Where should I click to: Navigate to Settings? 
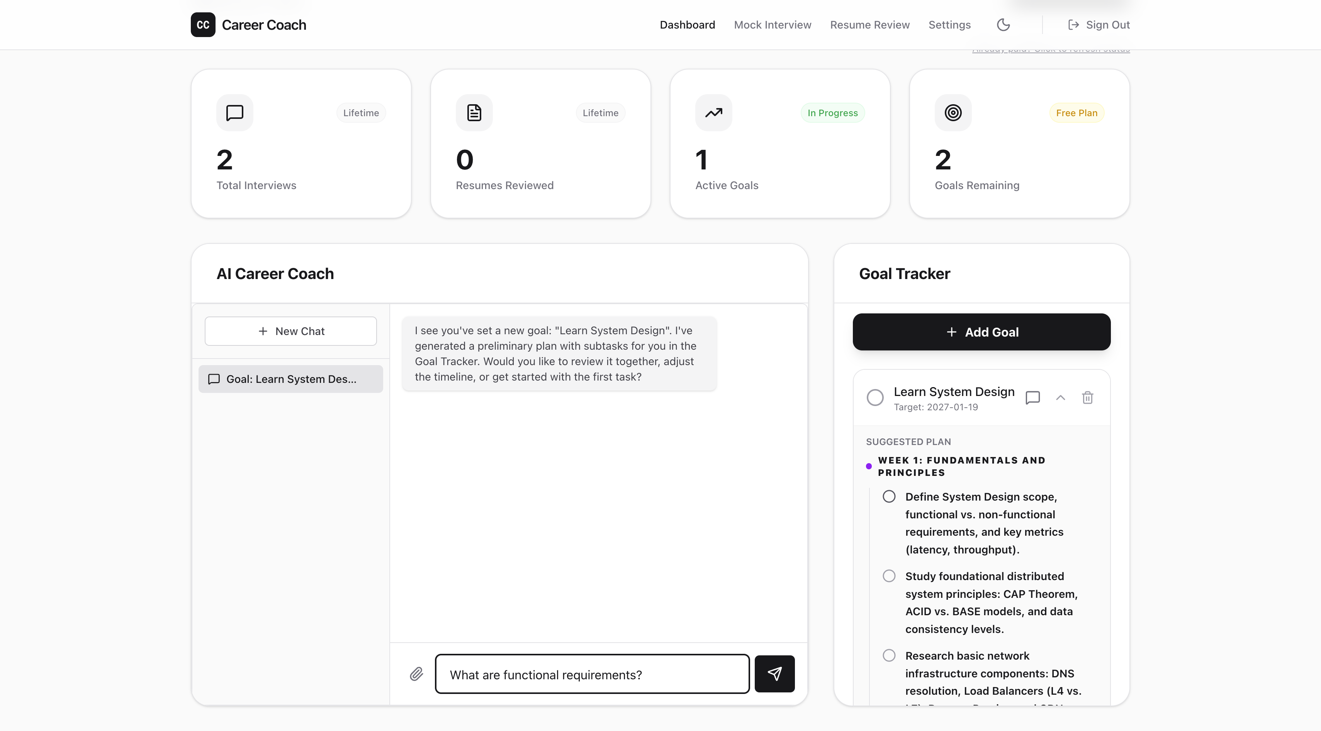click(949, 25)
